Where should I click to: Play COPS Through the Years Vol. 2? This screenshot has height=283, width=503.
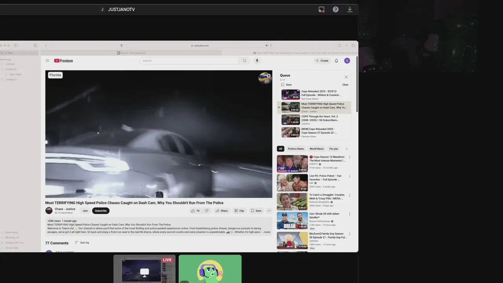click(314, 120)
